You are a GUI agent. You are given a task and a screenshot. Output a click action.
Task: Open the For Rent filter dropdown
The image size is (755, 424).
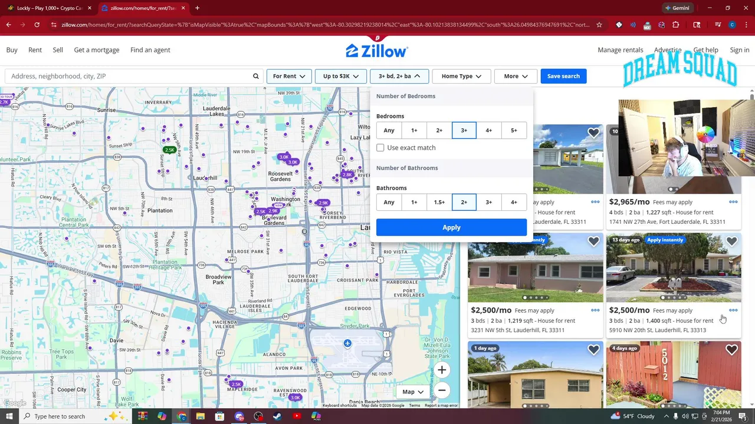click(x=289, y=76)
